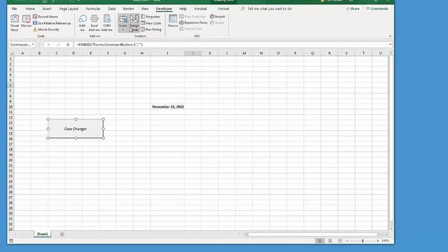Click the horizontal scrollbar left arrow
The width and height of the screenshot is (448, 252).
click(x=246, y=234)
